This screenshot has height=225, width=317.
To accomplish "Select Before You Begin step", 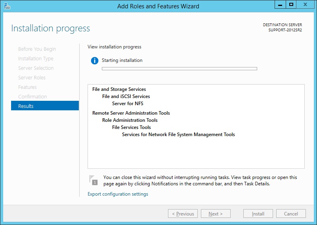I will [x=37, y=49].
